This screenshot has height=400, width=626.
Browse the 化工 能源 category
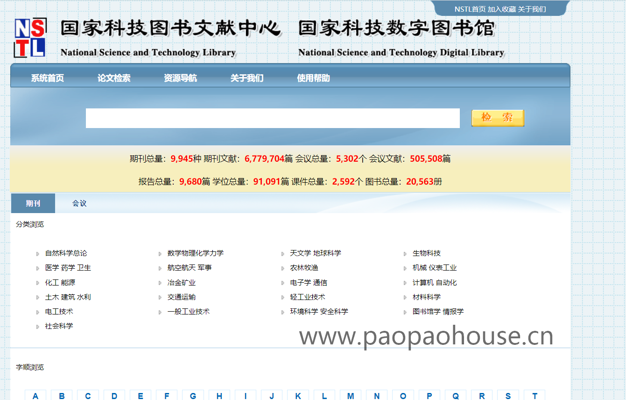60,283
